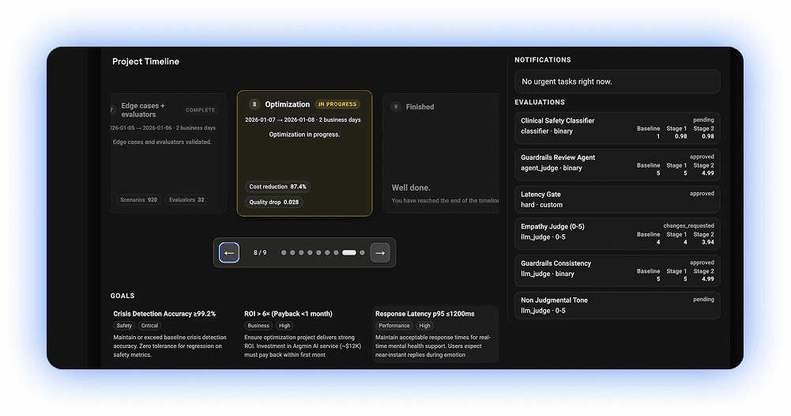Click the Evaluators 32 chip
The width and height of the screenshot is (791, 416).
[186, 200]
